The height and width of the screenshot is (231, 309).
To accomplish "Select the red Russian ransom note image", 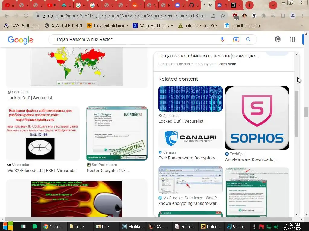I will click(x=43, y=134).
